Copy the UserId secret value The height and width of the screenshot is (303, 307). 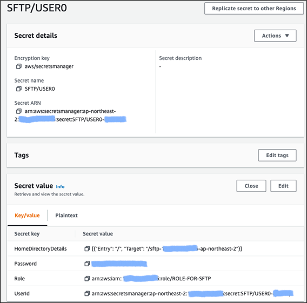click(x=87, y=294)
